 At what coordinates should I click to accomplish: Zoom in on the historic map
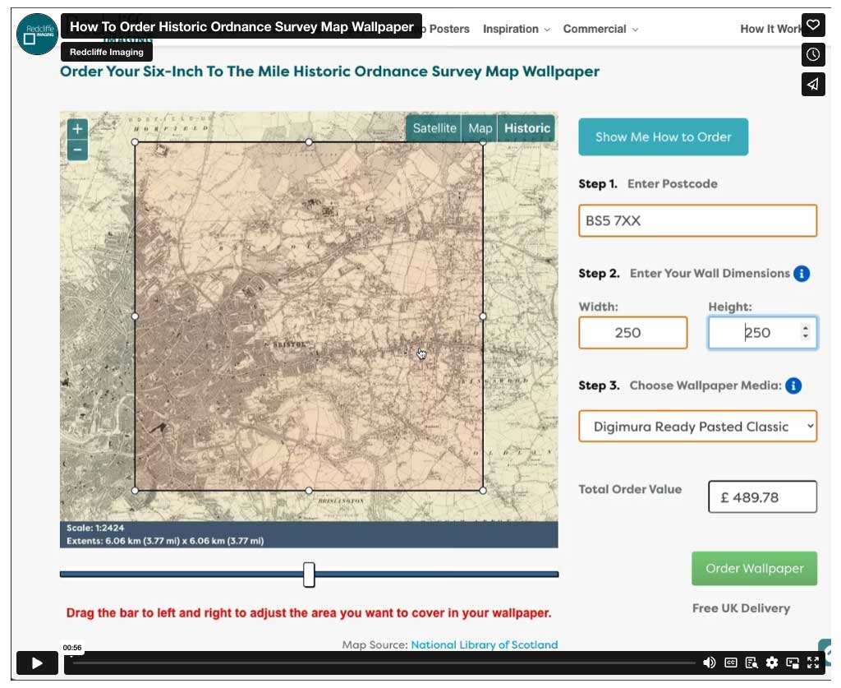point(76,129)
